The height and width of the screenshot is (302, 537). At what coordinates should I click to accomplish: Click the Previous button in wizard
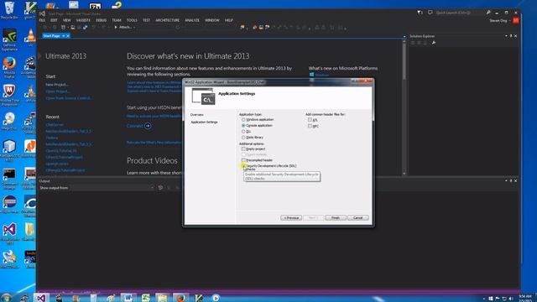click(291, 218)
